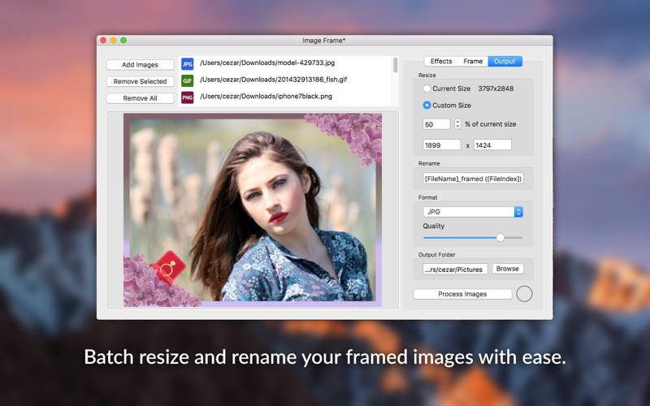
Task: Start processing with Process Images button
Action: pos(462,294)
